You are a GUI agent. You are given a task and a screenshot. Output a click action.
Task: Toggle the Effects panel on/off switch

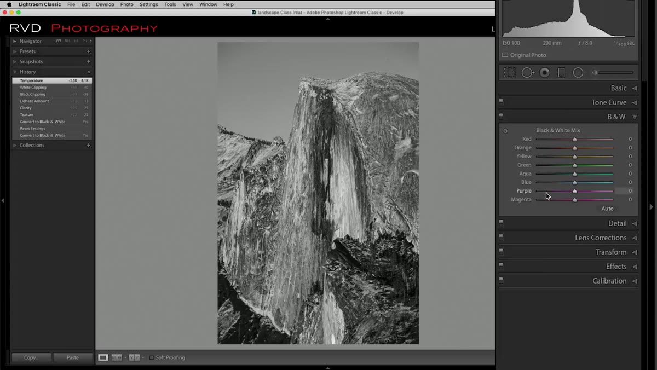[x=501, y=267]
